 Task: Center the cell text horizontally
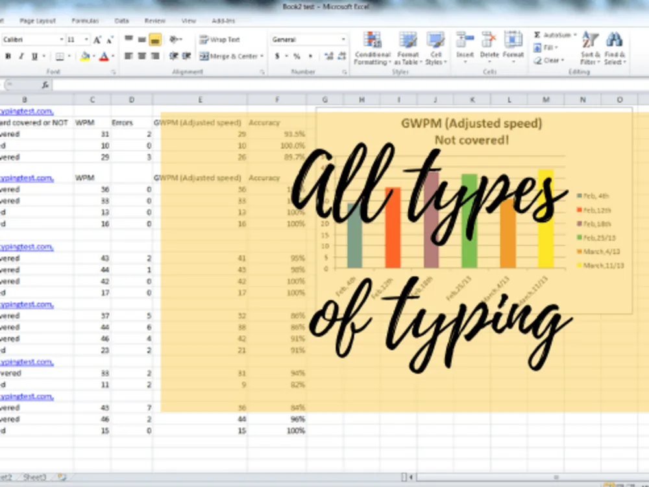[142, 56]
